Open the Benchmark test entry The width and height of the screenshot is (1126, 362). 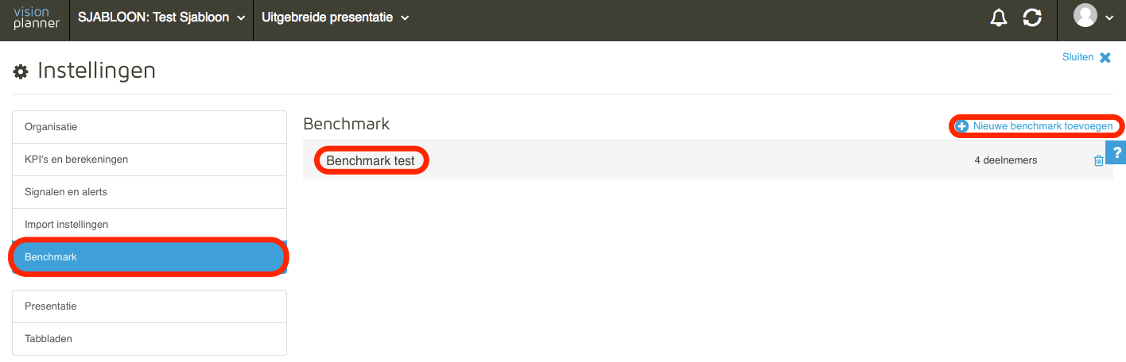[x=371, y=160]
